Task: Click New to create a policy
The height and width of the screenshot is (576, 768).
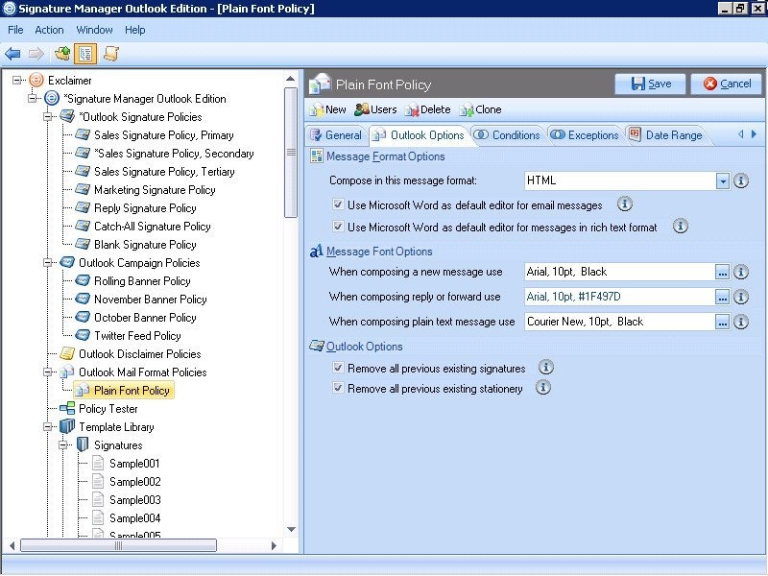Action: (328, 109)
